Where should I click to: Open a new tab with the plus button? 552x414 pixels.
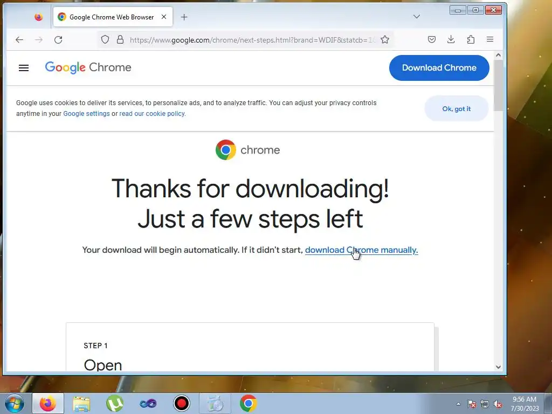click(x=184, y=17)
